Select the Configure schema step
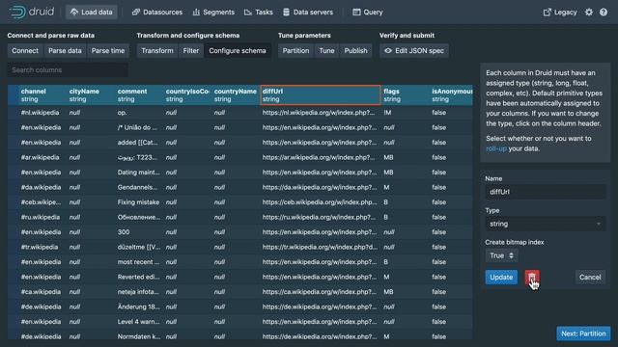 coord(238,51)
